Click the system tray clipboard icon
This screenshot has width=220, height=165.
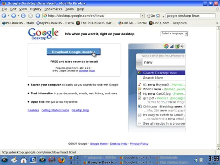tap(201, 160)
